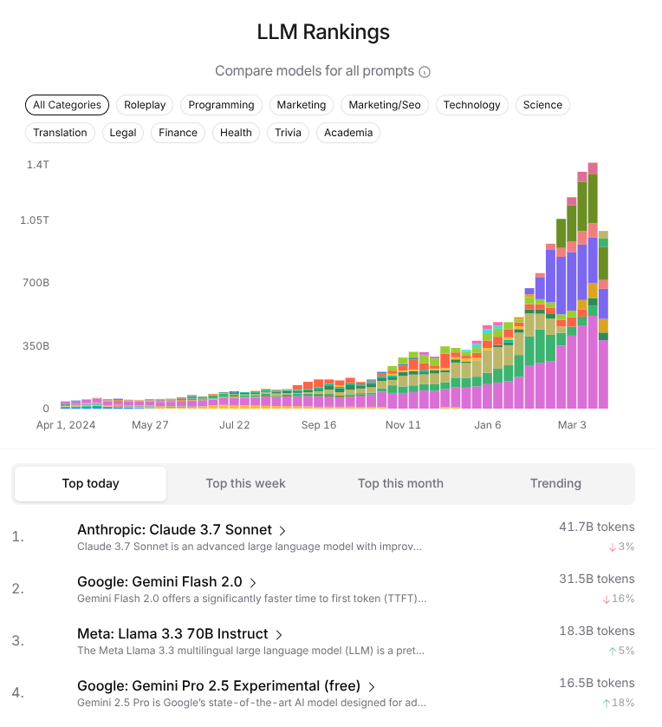
Task: Choose the Marketing/Seo category chip
Action: point(385,105)
